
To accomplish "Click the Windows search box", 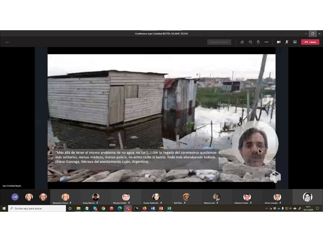I will 37,208.
